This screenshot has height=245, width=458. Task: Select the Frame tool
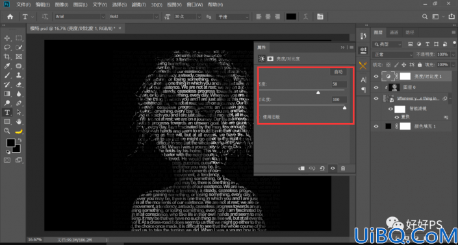19,57
